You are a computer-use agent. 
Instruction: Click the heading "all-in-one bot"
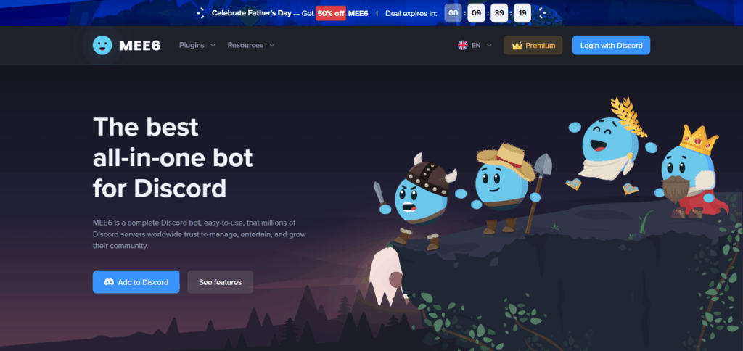[x=173, y=158]
